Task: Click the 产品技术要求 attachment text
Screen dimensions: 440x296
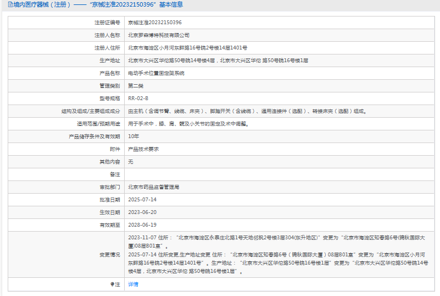Action: [143, 149]
